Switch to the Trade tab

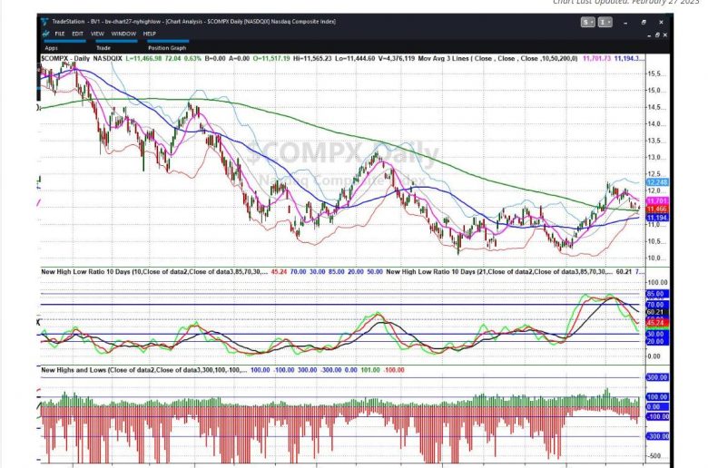[x=103, y=48]
